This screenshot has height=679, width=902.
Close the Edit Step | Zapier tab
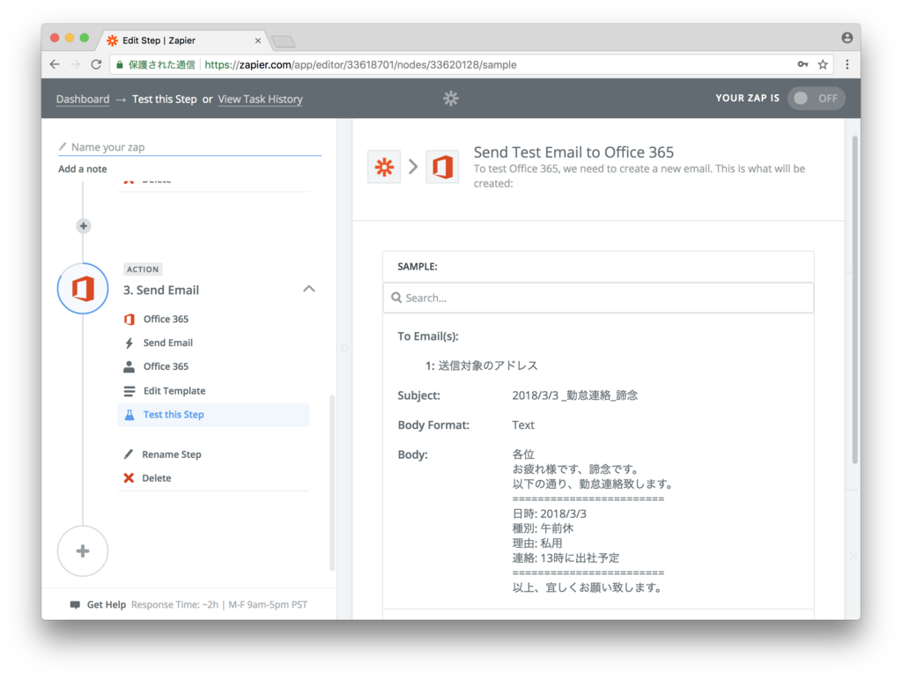coord(258,41)
